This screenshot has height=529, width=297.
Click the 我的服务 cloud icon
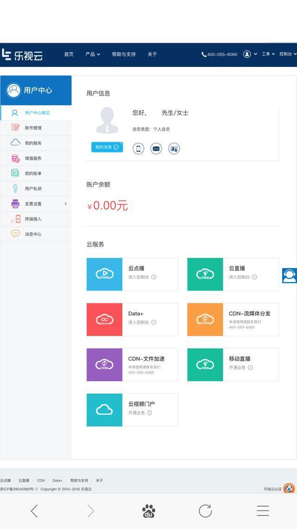point(15,142)
